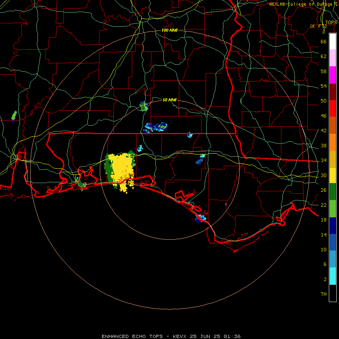Click the Enhanced Echo Tops title caption

[171, 336]
